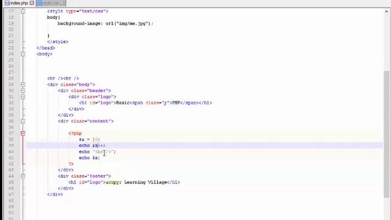This screenshot has width=391, height=220.
Task: Collapse the body tag fold on line 24
Action: click(23, 54)
